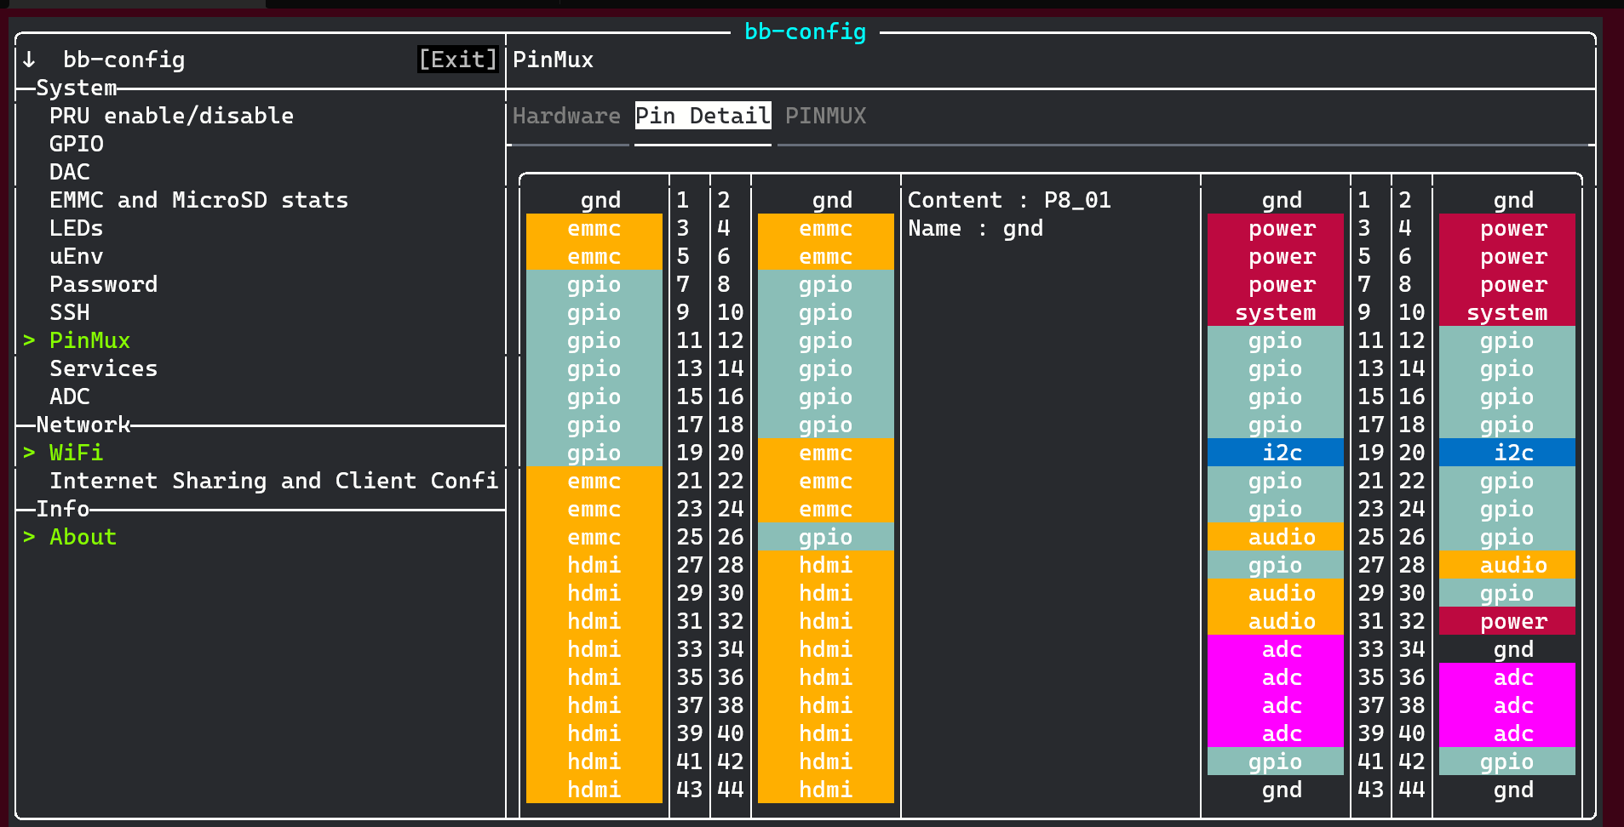Switch to the PINMUX tab
1624x827 pixels.
(825, 116)
